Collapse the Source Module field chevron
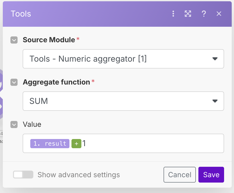The image size is (234, 193). pyautogui.click(x=14, y=40)
